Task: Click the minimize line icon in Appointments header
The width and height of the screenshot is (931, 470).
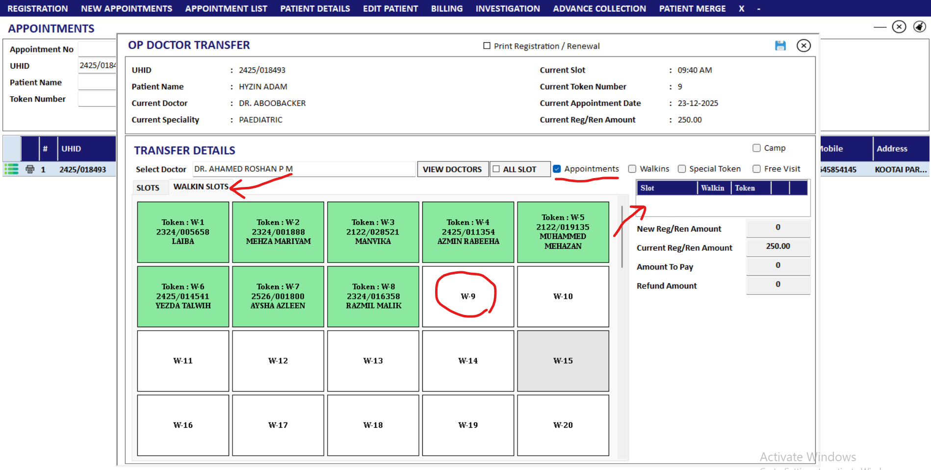Action: pyautogui.click(x=880, y=27)
